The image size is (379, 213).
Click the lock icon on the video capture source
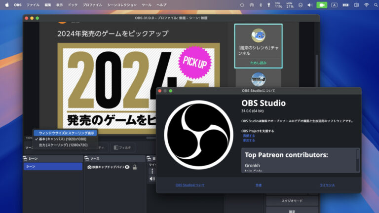click(x=135, y=167)
